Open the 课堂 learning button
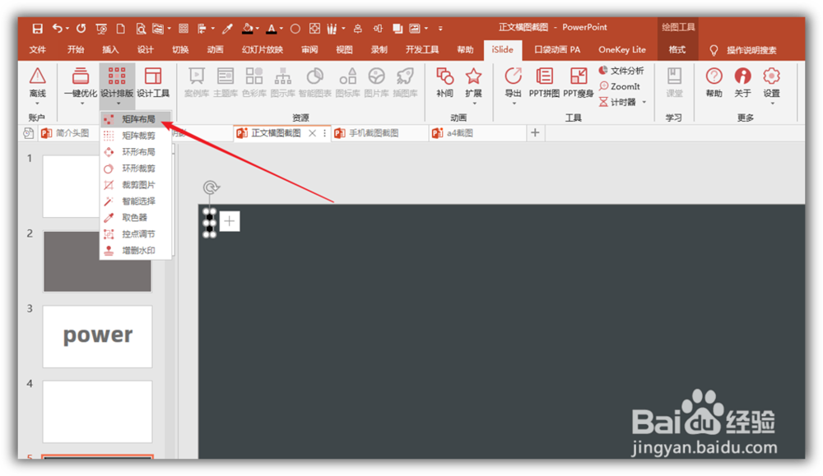Screen dimensions: 823x476 click(675, 83)
